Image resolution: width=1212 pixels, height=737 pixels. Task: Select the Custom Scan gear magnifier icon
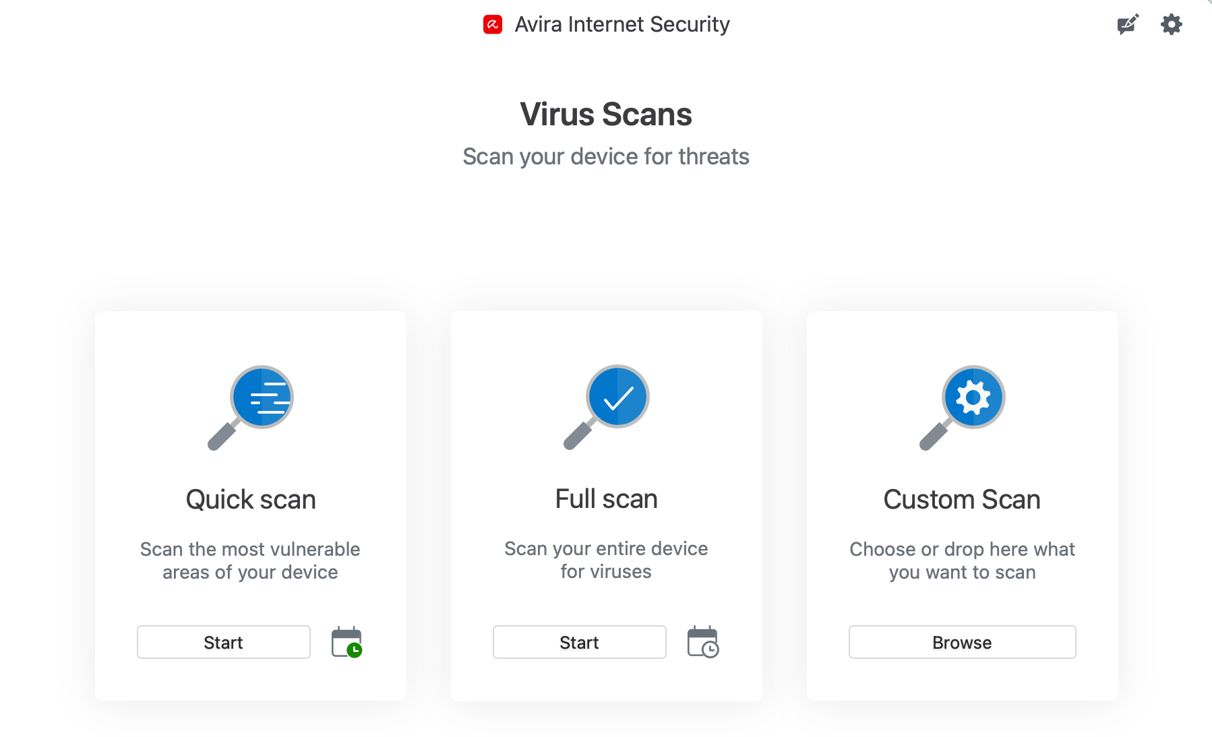(x=961, y=407)
